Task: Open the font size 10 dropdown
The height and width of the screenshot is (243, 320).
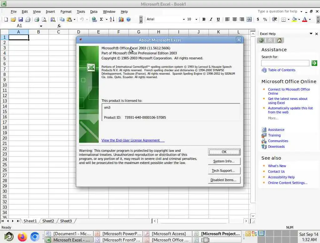Action: pyautogui.click(x=196, y=19)
